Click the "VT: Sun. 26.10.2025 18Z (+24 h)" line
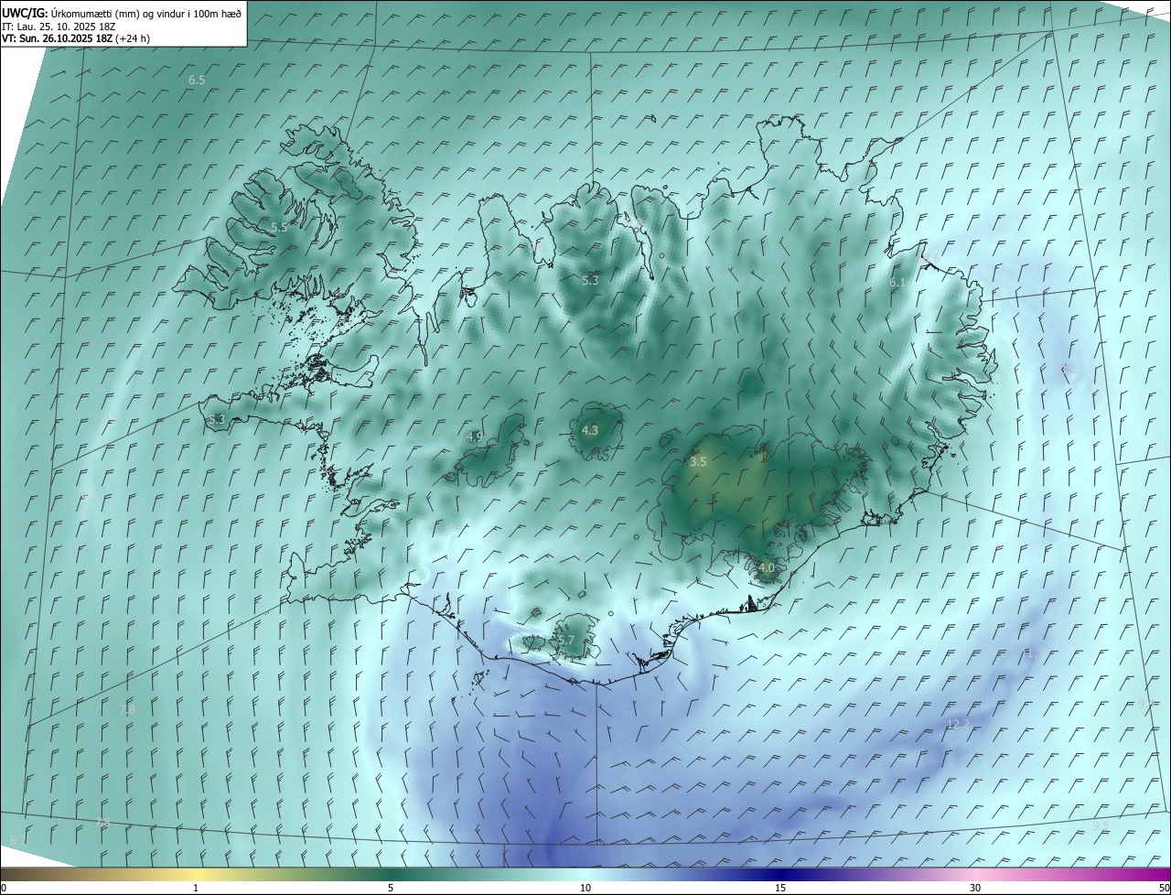Viewport: 1171px width, 895px height. point(76,38)
